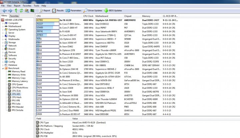Image resolution: width=240 pixels, height=138 pixels.
Task: Click the 447892 score bar
Action: tap(48, 20)
